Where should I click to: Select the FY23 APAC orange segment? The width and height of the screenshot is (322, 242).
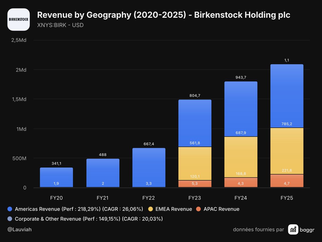195,184
